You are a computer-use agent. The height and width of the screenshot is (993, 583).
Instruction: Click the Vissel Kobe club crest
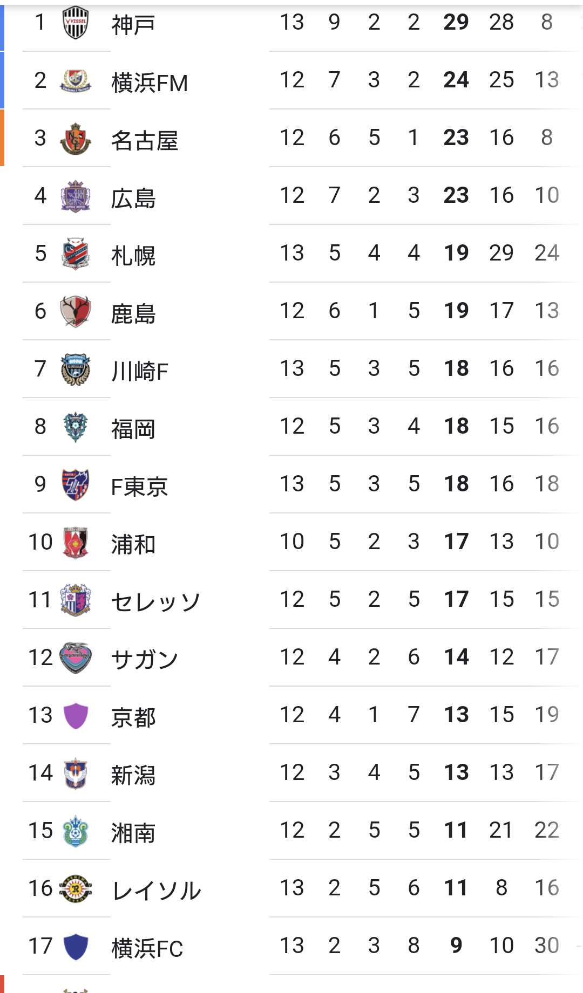[x=76, y=23]
